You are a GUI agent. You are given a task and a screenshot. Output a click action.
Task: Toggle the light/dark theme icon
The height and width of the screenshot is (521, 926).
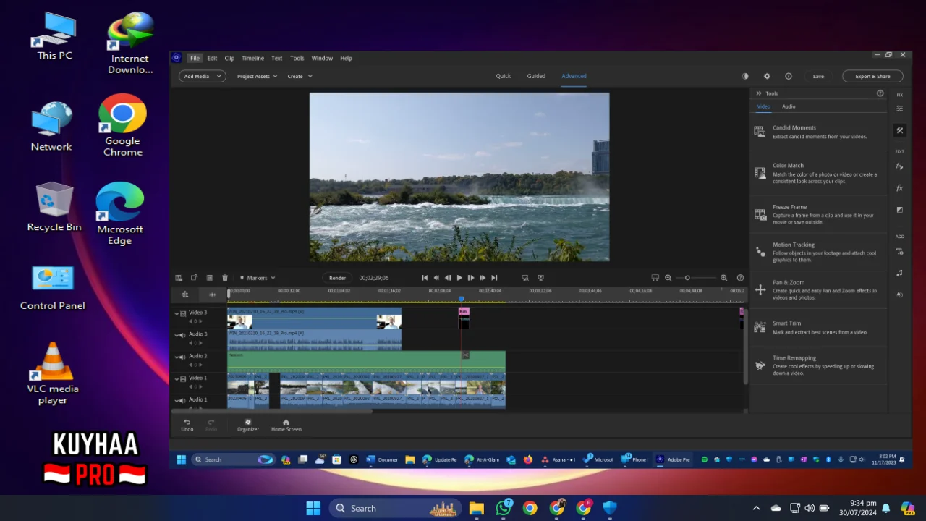point(745,76)
